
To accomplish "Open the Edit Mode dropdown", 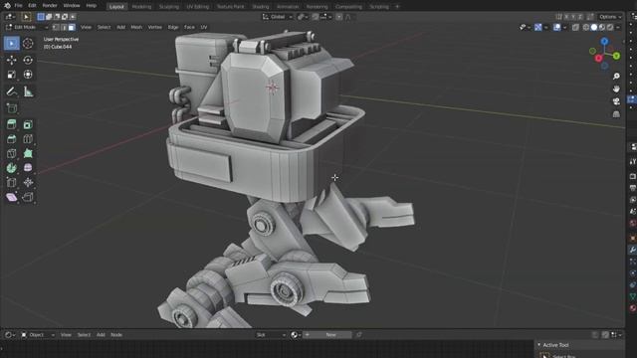I will pos(27,27).
